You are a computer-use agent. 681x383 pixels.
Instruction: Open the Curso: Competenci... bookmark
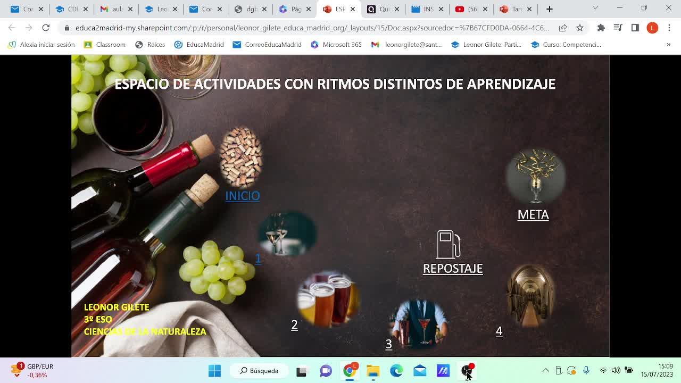pyautogui.click(x=566, y=45)
